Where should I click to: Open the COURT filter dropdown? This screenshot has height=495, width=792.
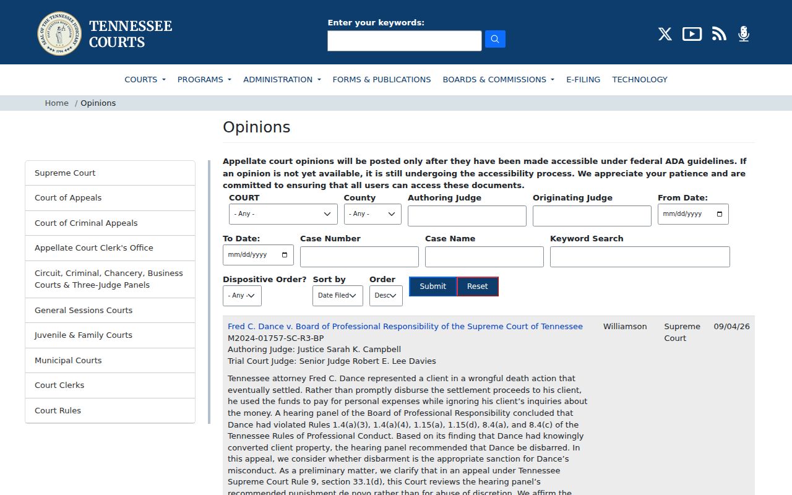pos(283,214)
